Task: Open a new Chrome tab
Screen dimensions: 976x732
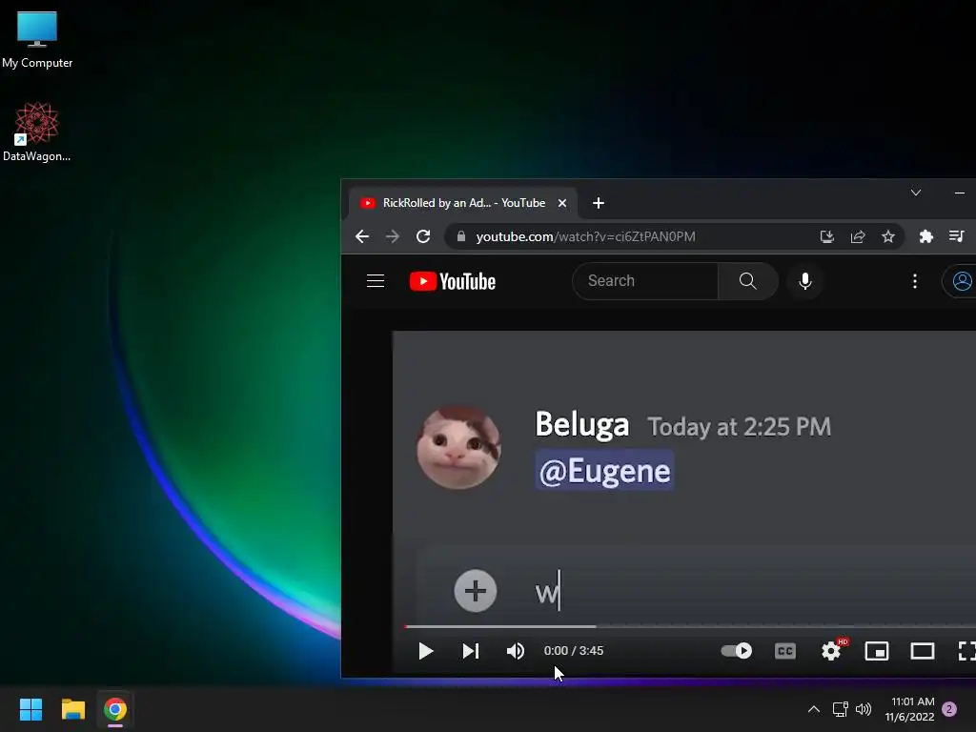Action: [599, 203]
